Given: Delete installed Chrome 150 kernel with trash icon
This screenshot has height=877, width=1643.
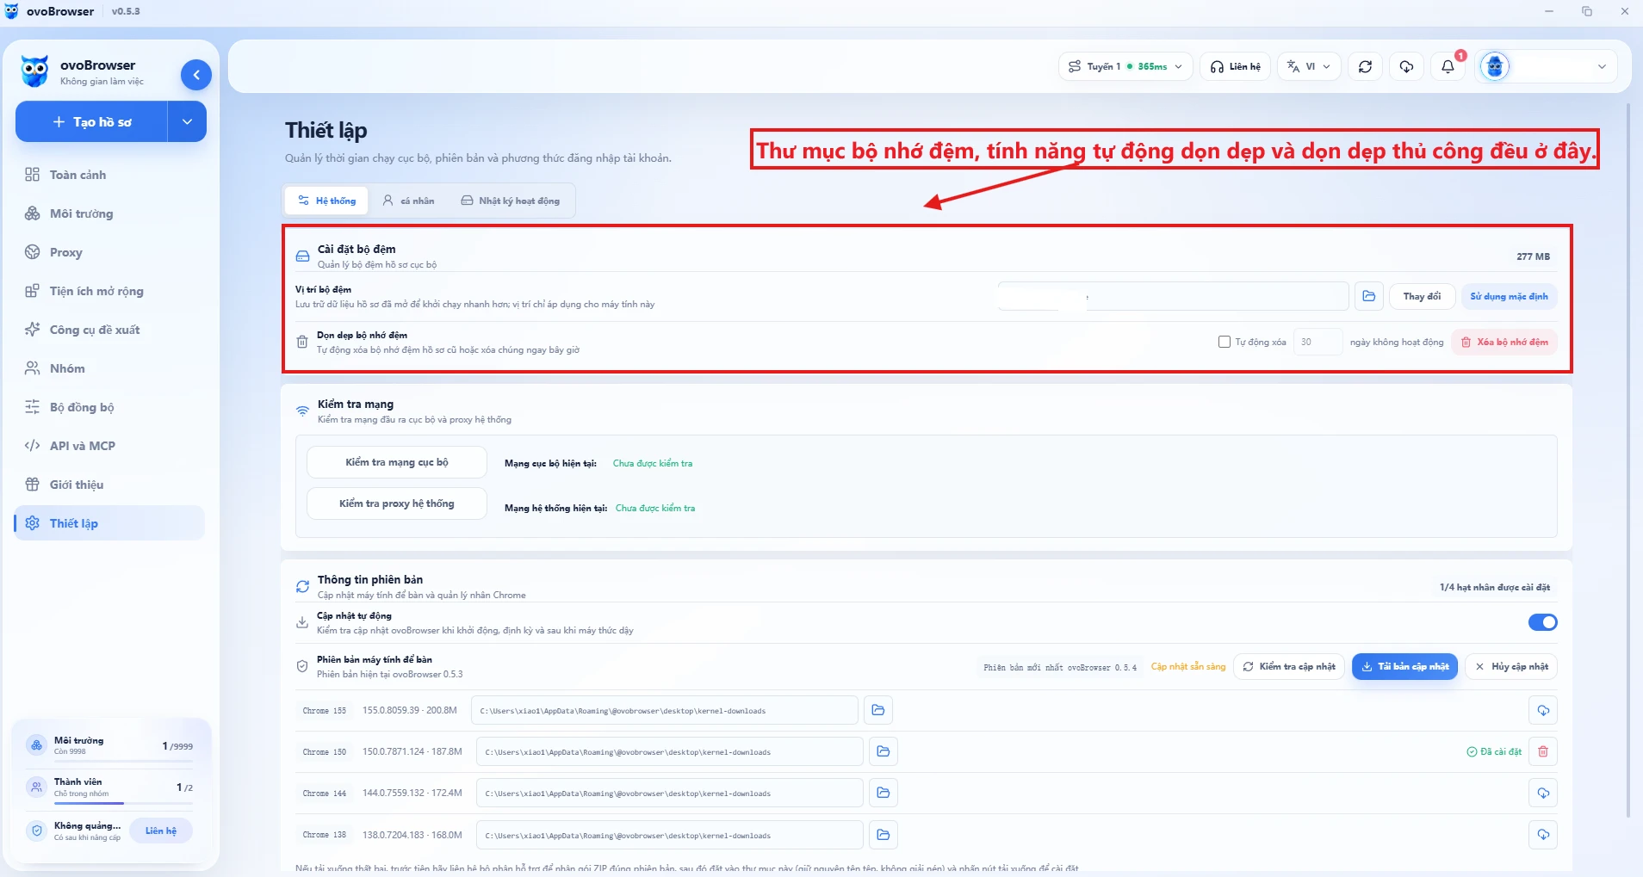Looking at the screenshot, I should pos(1543,751).
